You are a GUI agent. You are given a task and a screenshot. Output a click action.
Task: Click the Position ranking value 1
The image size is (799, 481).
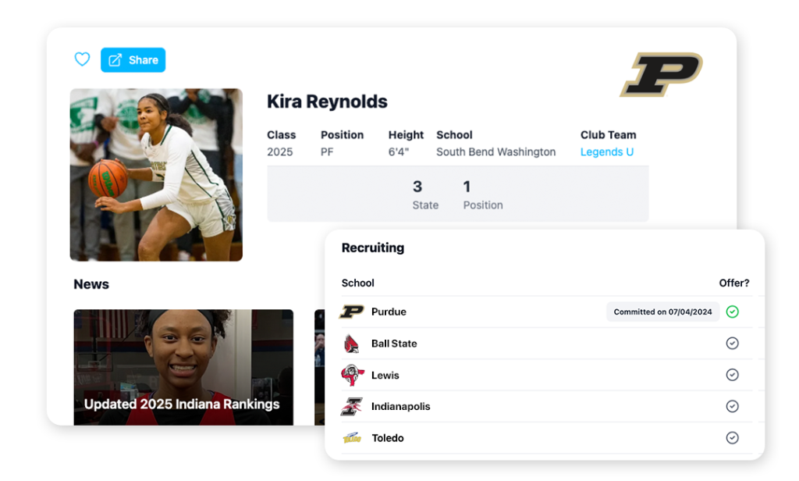[x=467, y=187]
